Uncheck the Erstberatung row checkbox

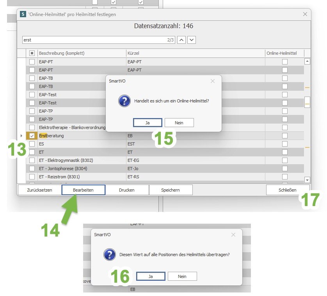click(x=32, y=136)
